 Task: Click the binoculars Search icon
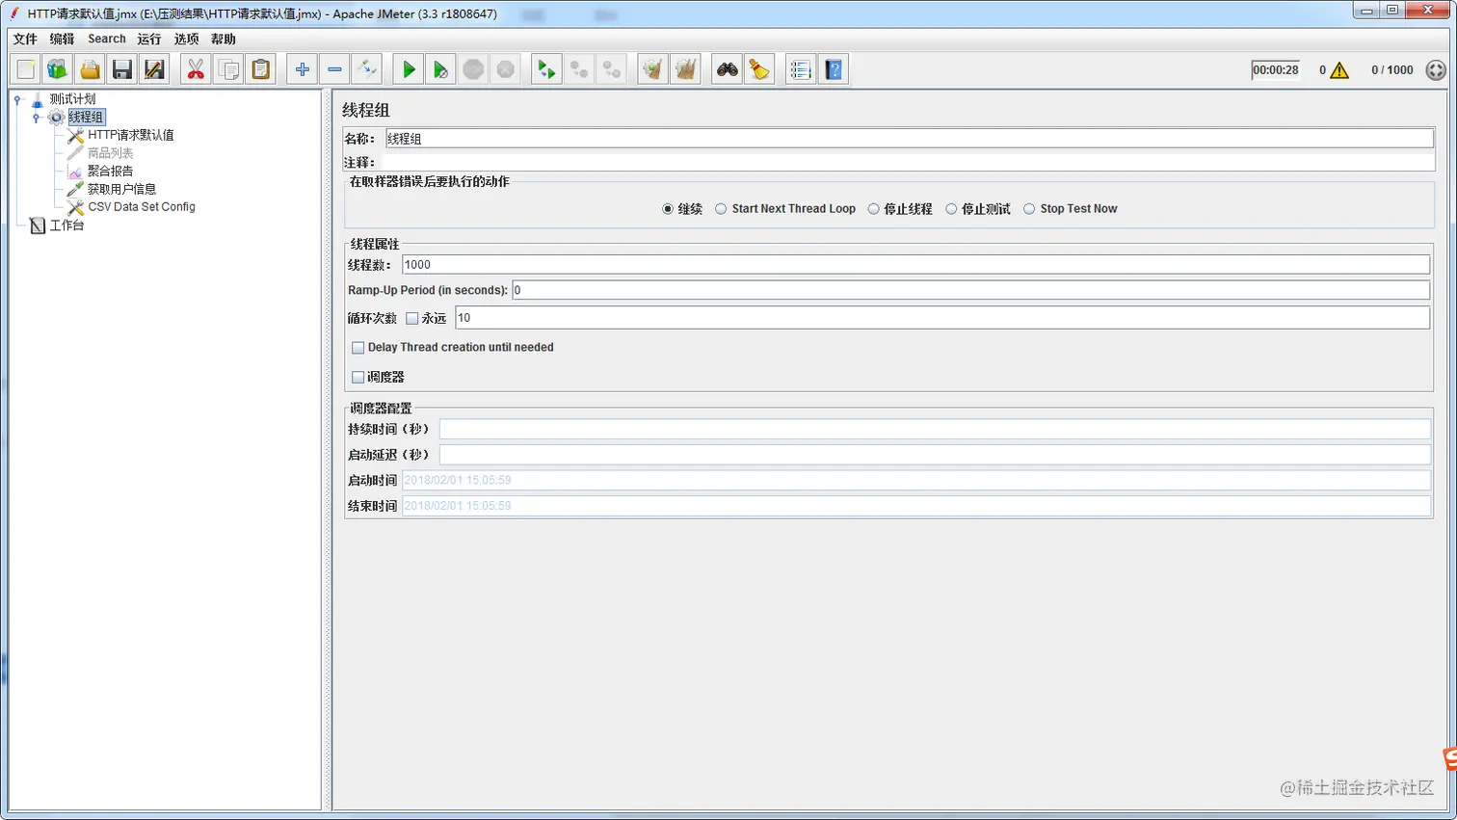coord(727,69)
